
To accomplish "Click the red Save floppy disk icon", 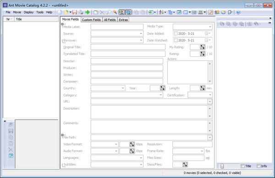I will (75, 12).
